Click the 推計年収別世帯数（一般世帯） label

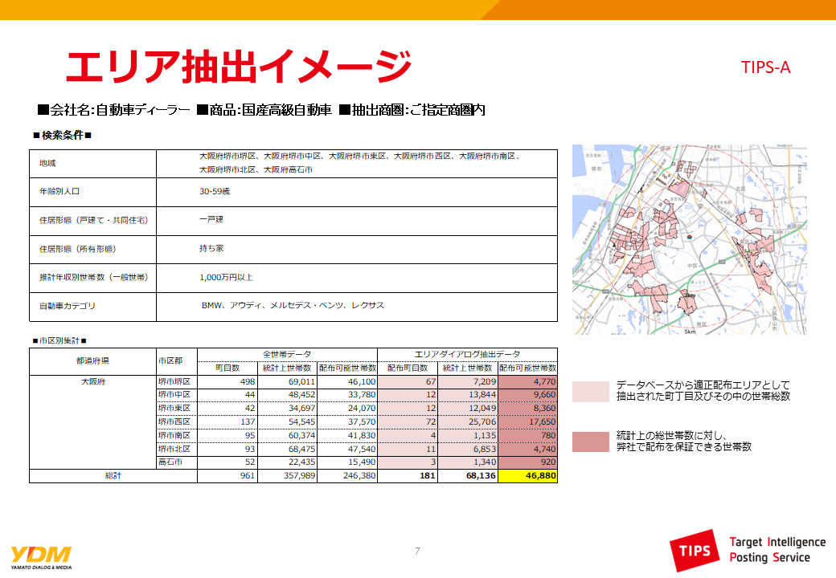pos(94,277)
